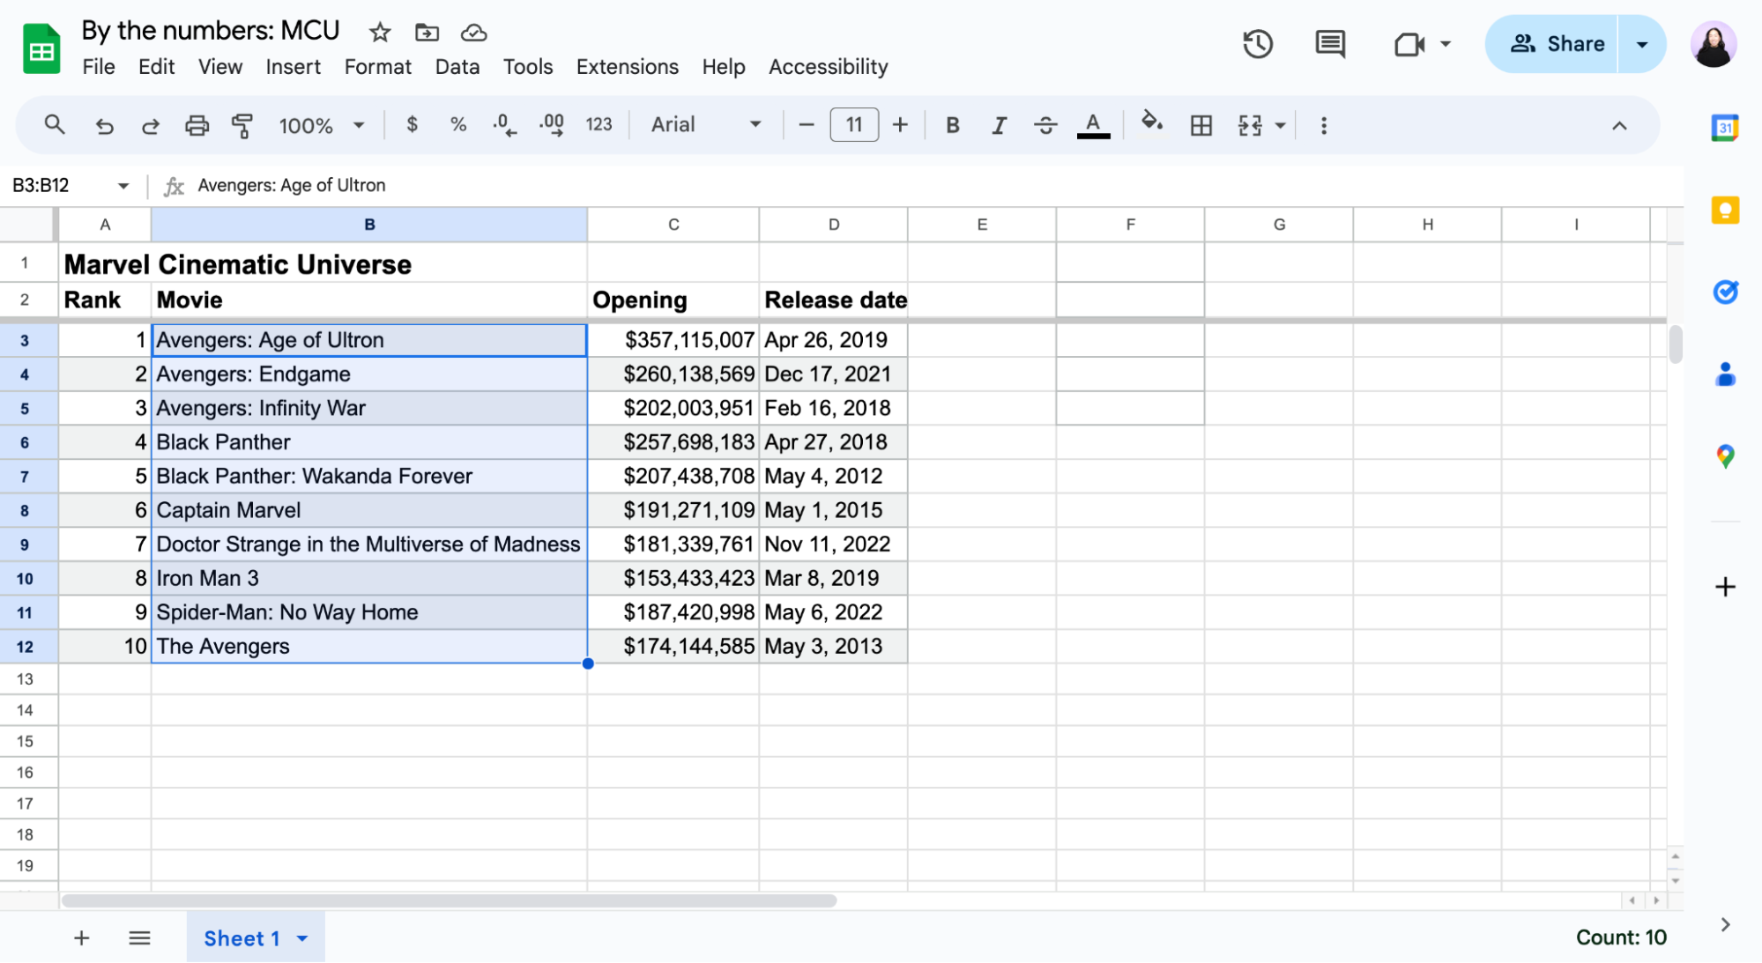Select the Black Panther cell
This screenshot has width=1762, height=963.
(x=369, y=442)
